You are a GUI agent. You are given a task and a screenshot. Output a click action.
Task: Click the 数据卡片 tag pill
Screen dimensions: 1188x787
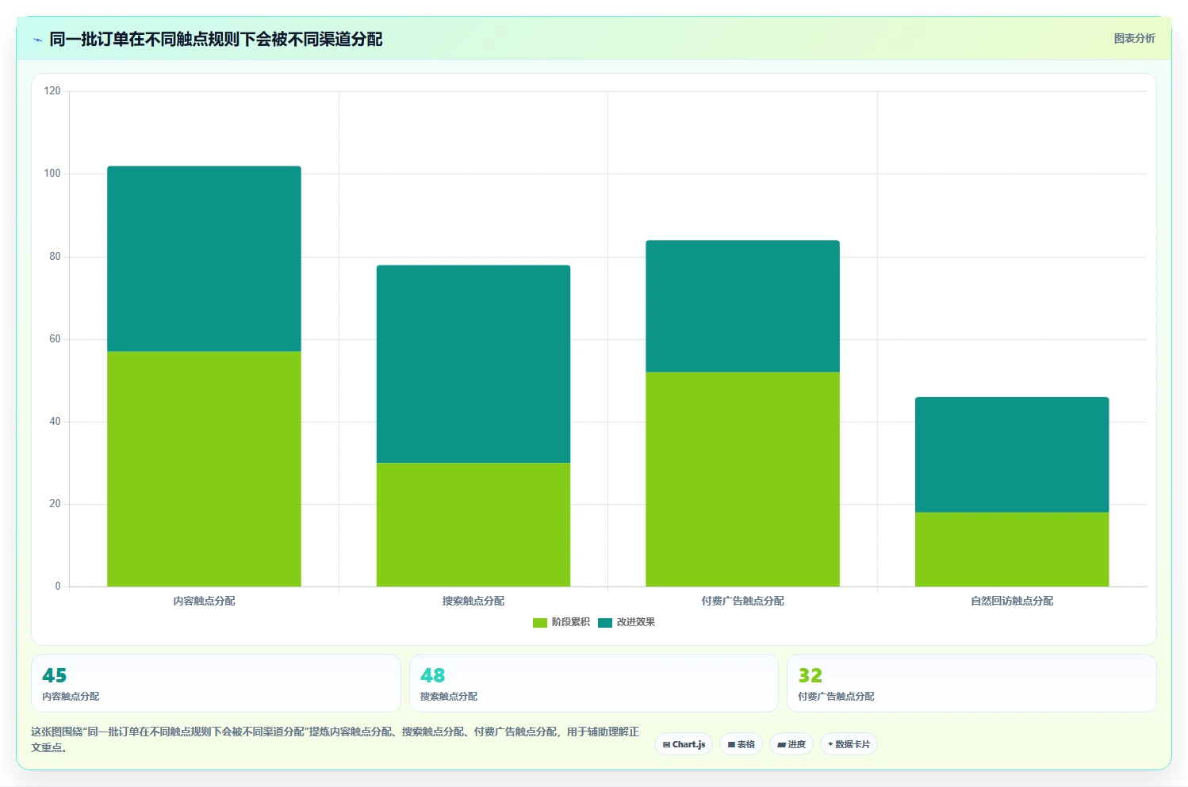click(x=849, y=744)
